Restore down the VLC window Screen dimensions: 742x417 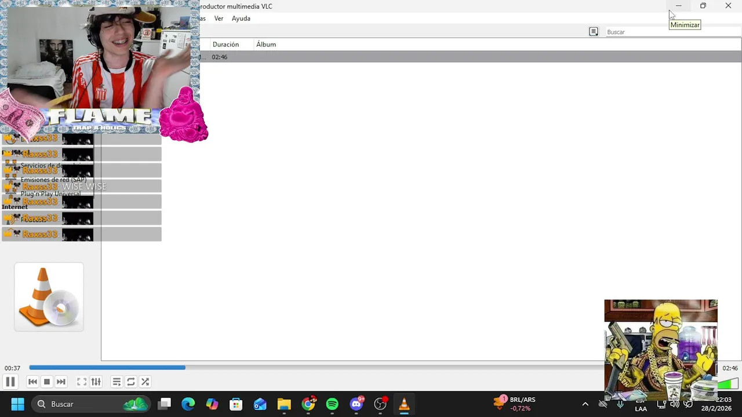[703, 6]
